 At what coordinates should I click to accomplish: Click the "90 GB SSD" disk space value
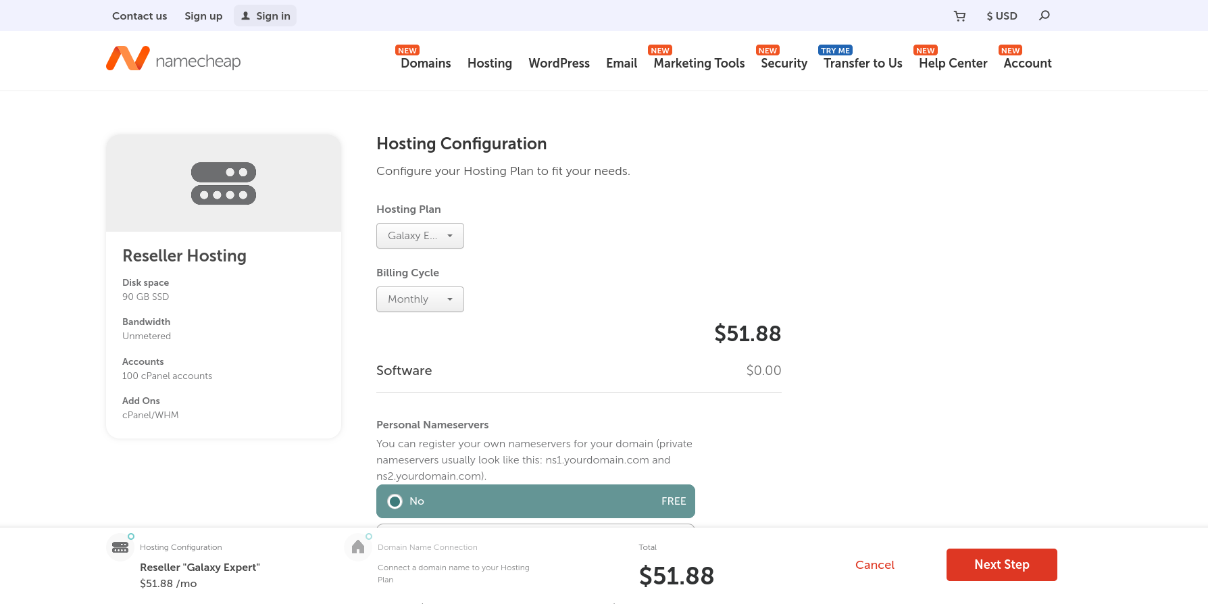point(146,297)
